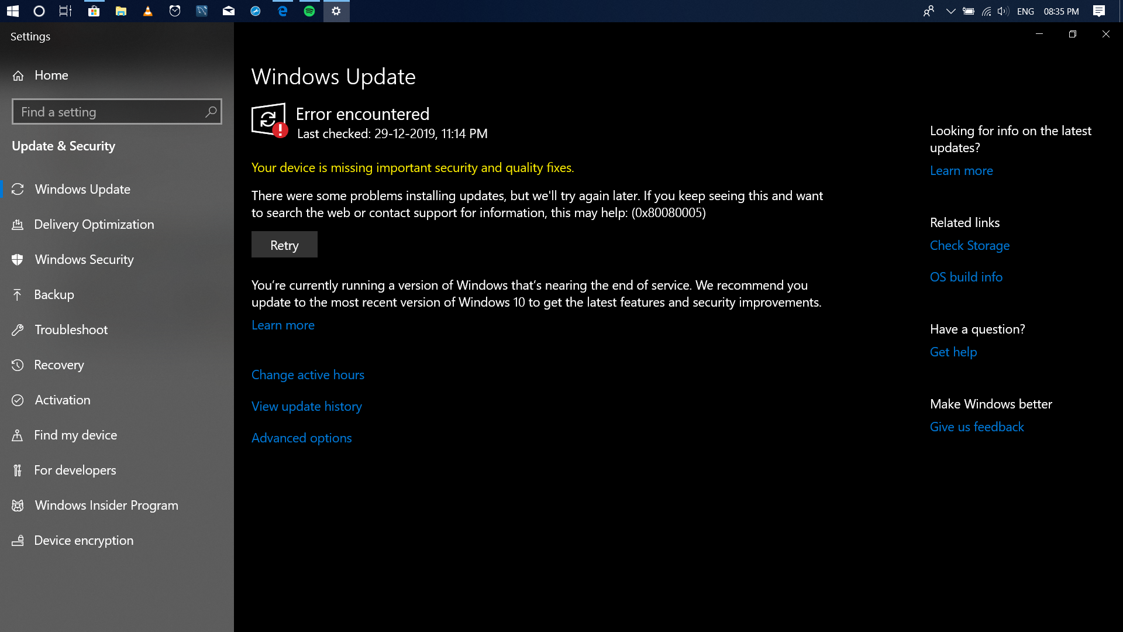Open the clock-face app on taskbar
The image size is (1123, 632).
[175, 11]
